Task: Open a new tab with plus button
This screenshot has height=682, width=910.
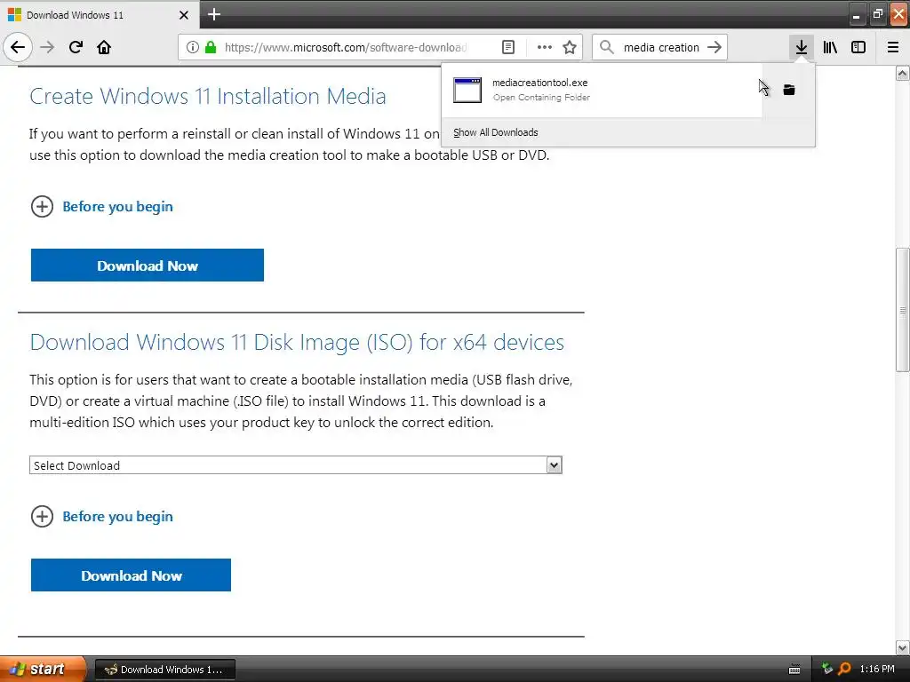Action: [214, 14]
